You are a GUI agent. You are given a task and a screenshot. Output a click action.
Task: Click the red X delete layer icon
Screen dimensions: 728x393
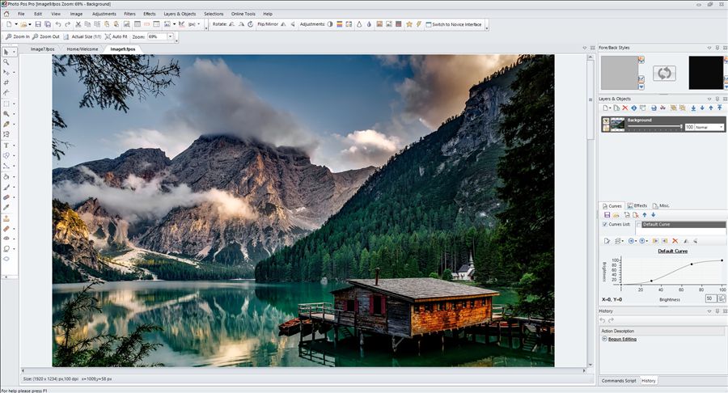pyautogui.click(x=625, y=108)
